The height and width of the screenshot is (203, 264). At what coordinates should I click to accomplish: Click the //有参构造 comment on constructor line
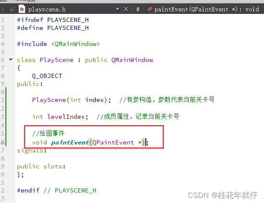(167, 99)
